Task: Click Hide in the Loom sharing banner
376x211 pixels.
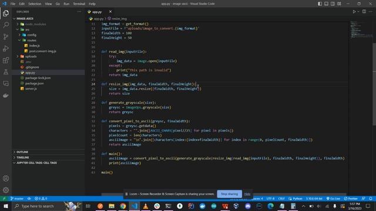Action: [x=247, y=194]
